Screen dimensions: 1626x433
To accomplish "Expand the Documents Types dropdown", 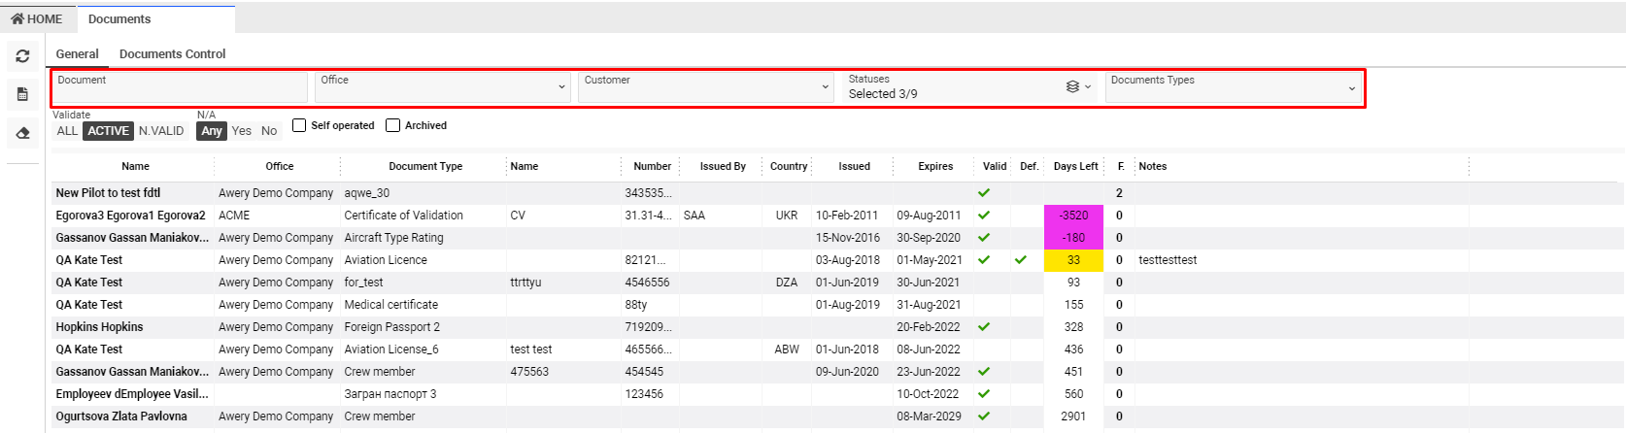I will click(1234, 86).
